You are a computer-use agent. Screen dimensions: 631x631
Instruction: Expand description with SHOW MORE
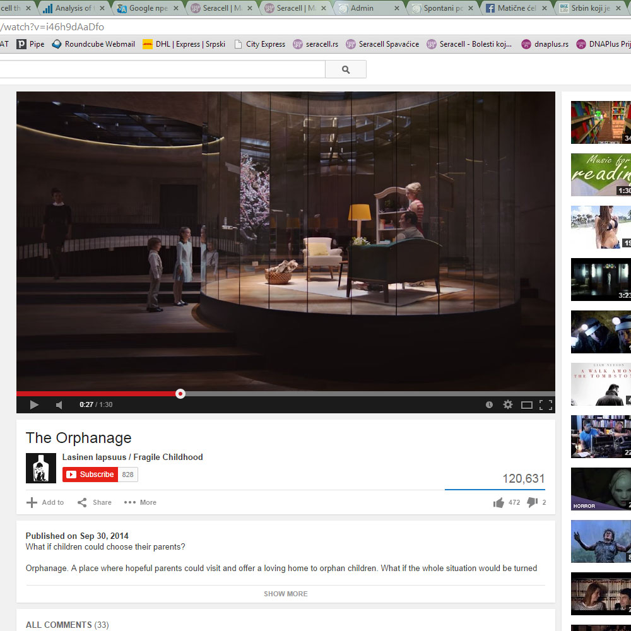coord(285,594)
